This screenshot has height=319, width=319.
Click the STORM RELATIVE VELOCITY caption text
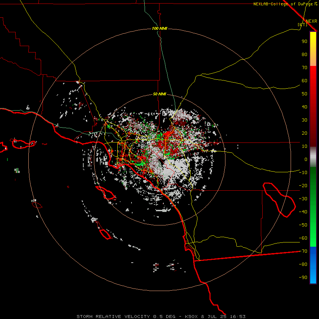pyautogui.click(x=161, y=317)
